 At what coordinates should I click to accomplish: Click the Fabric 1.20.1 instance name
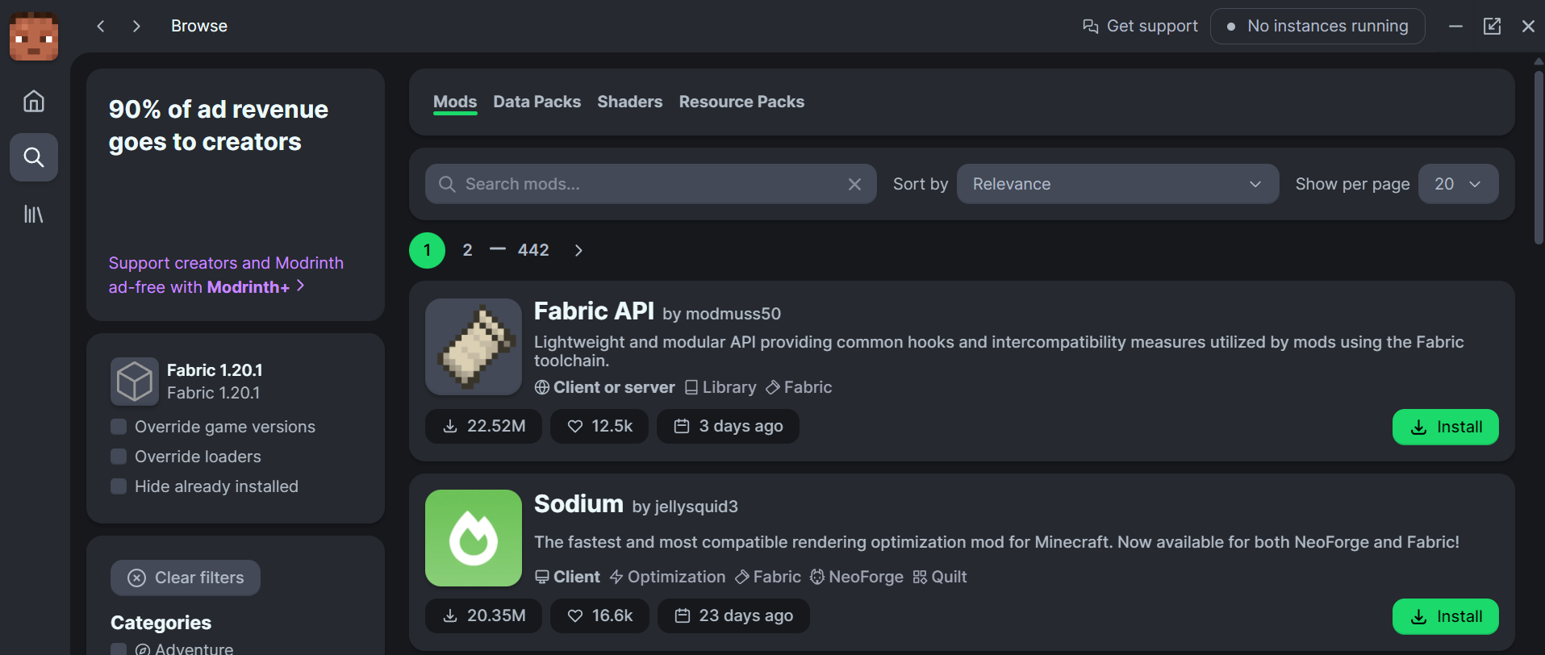(215, 370)
